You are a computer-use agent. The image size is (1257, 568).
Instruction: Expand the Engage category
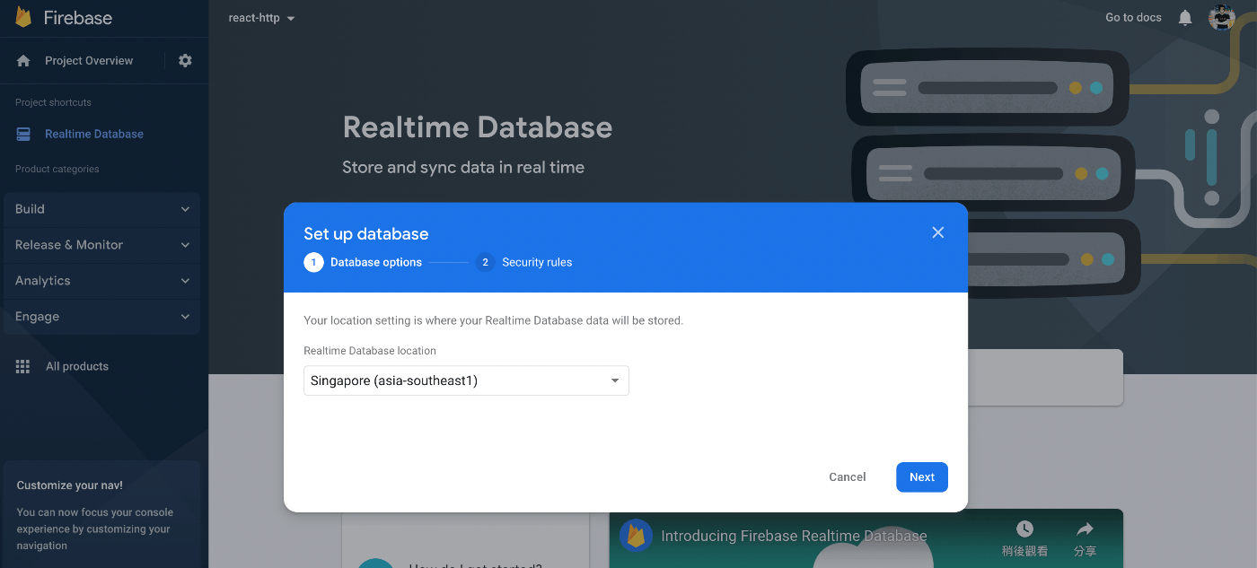click(x=102, y=317)
